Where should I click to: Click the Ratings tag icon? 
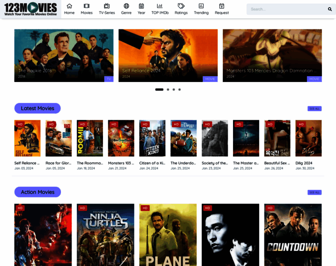tap(181, 6)
